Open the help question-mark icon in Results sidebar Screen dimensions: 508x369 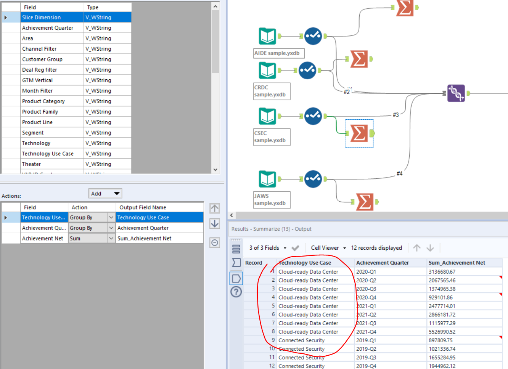click(x=236, y=292)
